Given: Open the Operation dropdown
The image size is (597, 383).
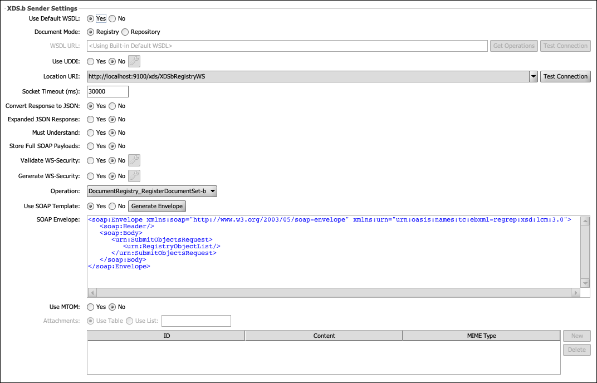Looking at the screenshot, I should tap(152, 191).
